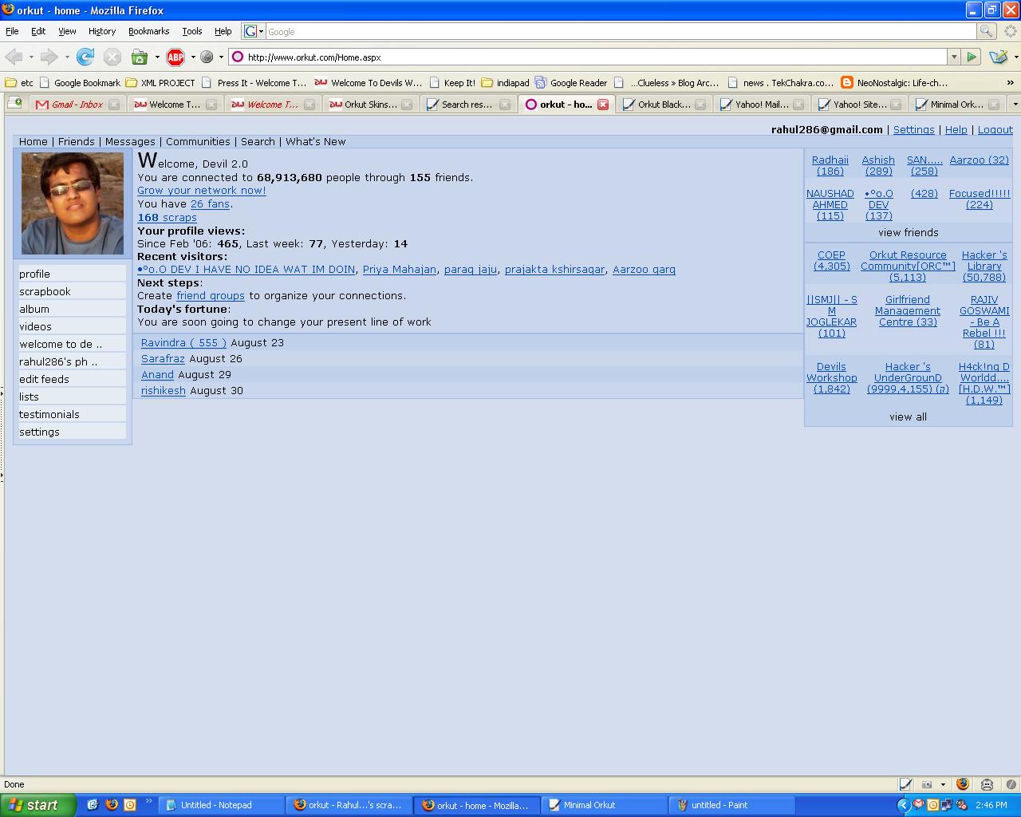The height and width of the screenshot is (817, 1021).
Task: Open the Google Reader bookmark
Action: pos(571,82)
